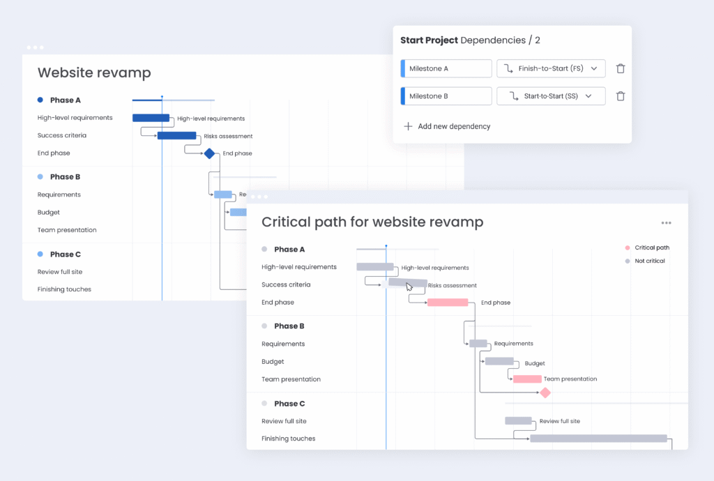Toggle Phase A group dot in Website revamp
The height and width of the screenshot is (481, 714).
[40, 100]
